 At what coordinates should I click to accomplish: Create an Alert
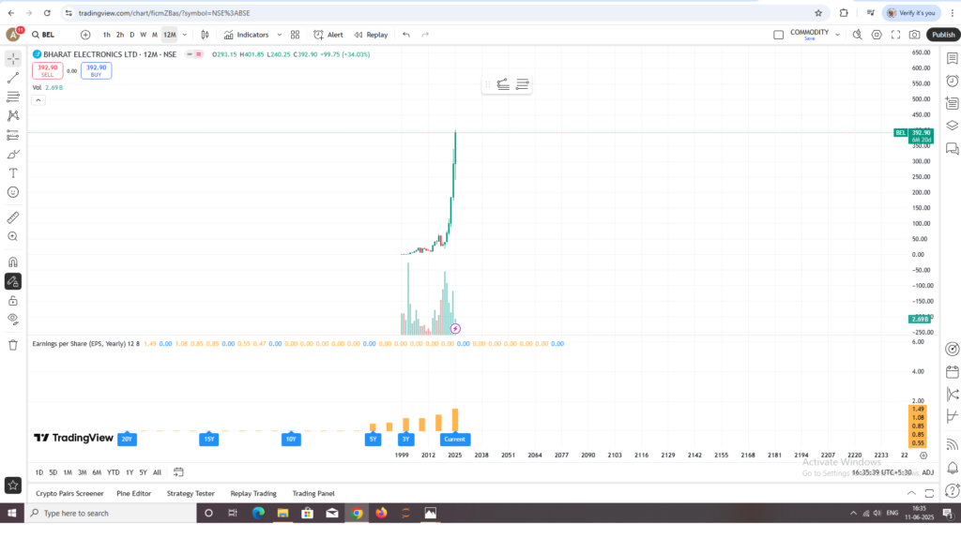point(328,35)
